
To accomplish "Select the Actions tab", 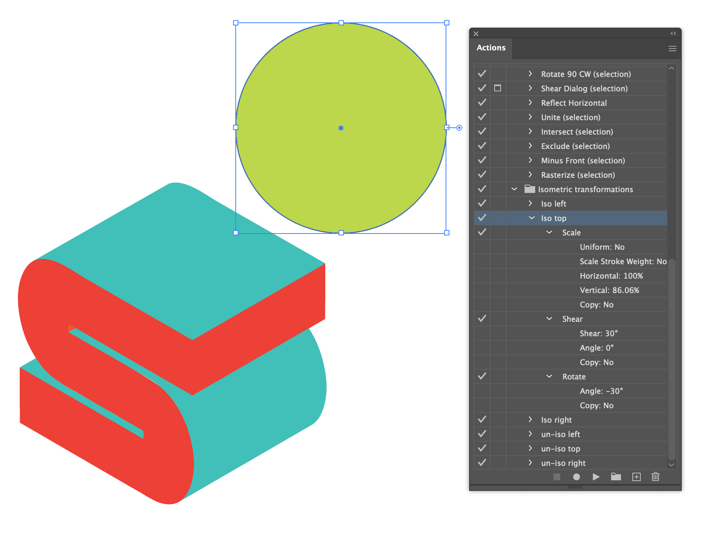I will point(492,48).
